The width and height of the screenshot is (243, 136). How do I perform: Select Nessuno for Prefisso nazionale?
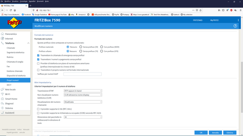coord(68,47)
